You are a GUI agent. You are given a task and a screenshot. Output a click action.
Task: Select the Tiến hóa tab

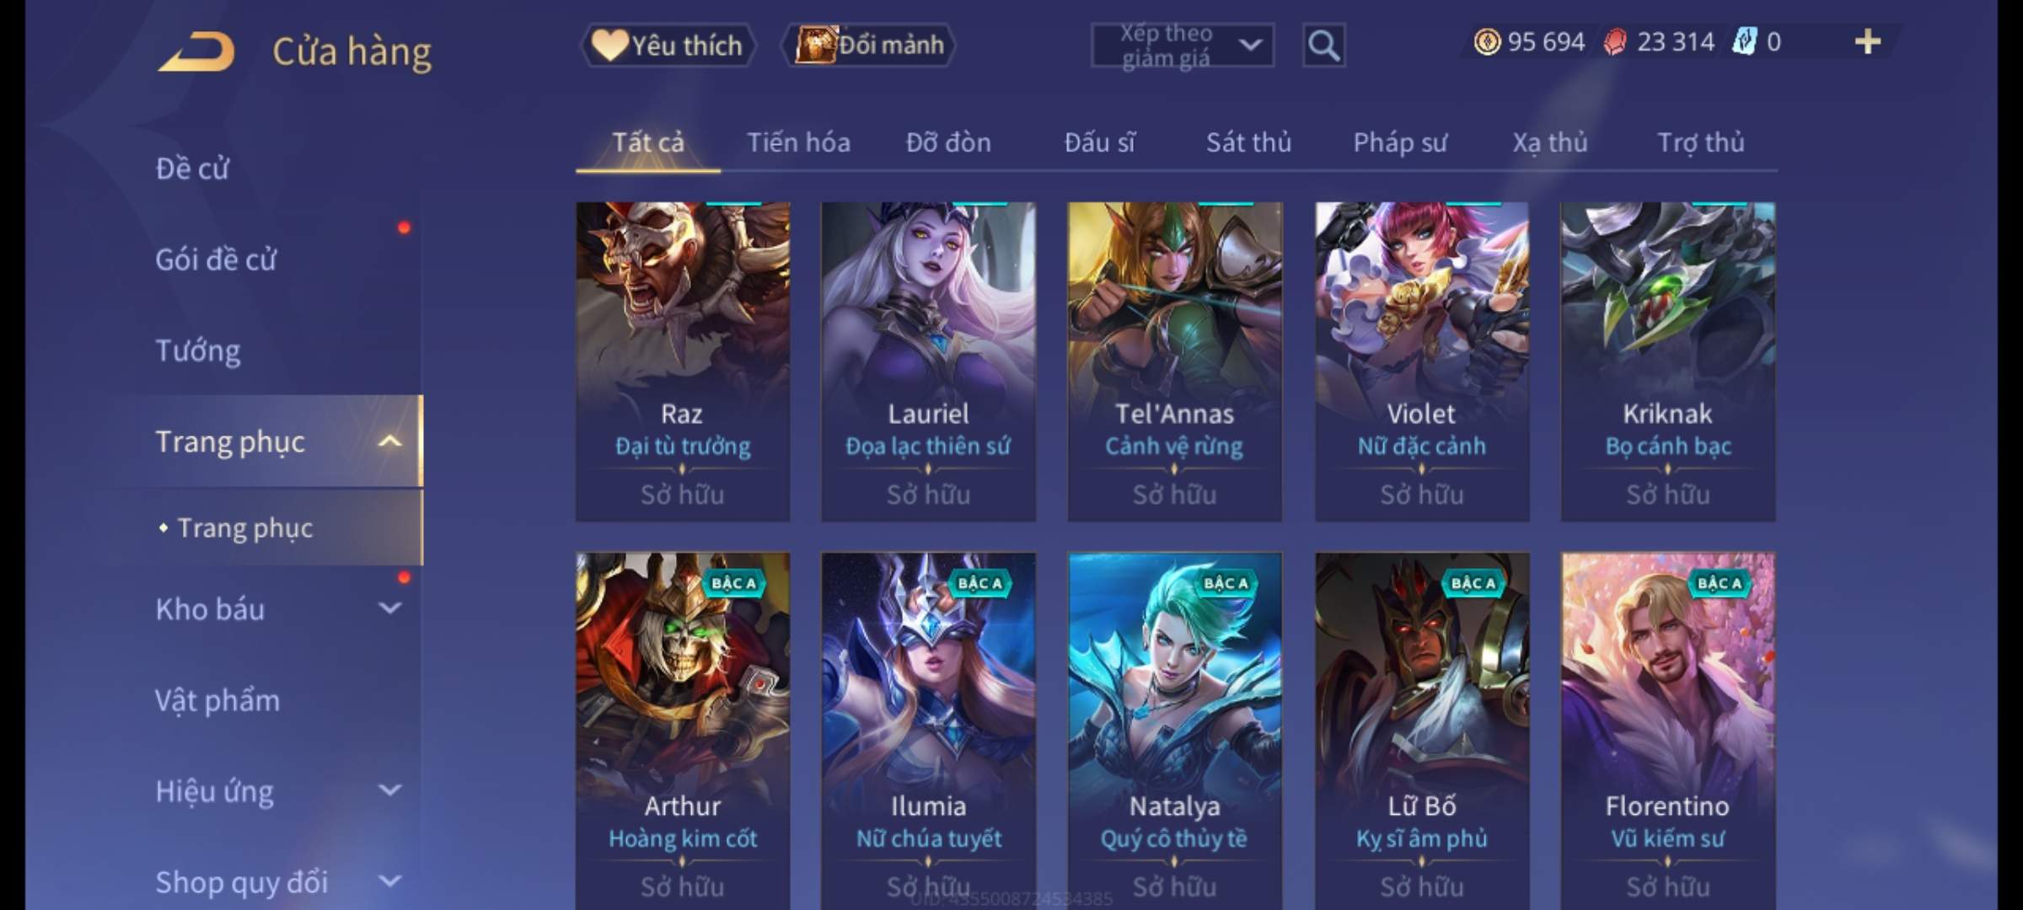click(798, 142)
